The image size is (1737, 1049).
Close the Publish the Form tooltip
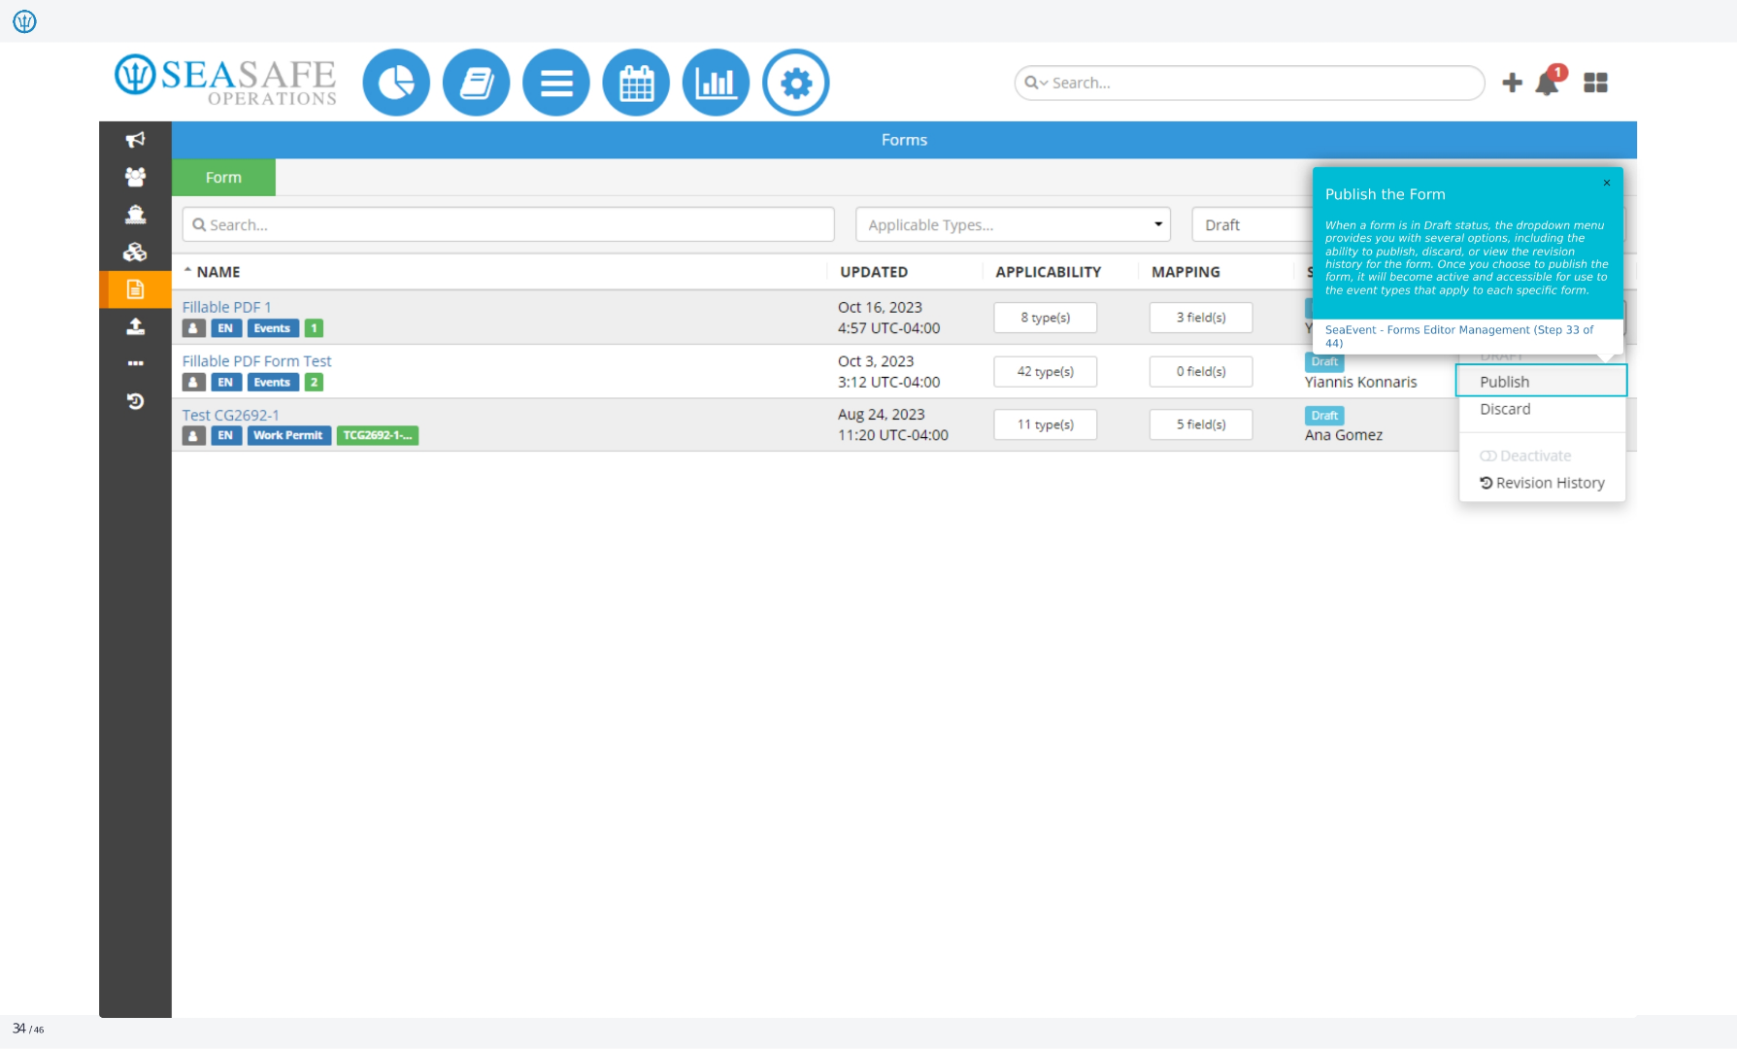(1607, 183)
